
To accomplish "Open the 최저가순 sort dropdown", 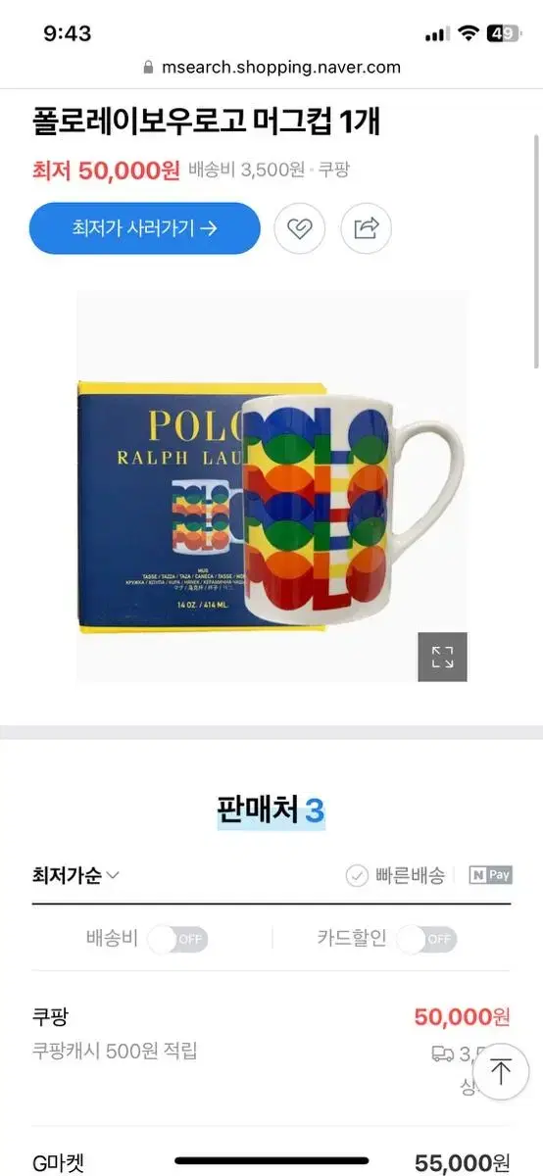I will click(75, 875).
